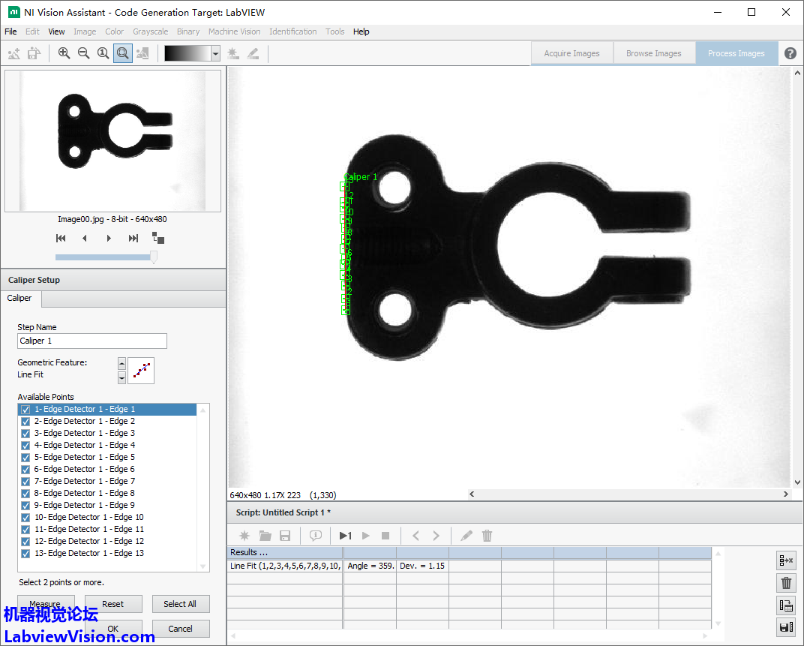Select the Zoom 1:1 icon
The height and width of the screenshot is (646, 804).
tap(103, 53)
